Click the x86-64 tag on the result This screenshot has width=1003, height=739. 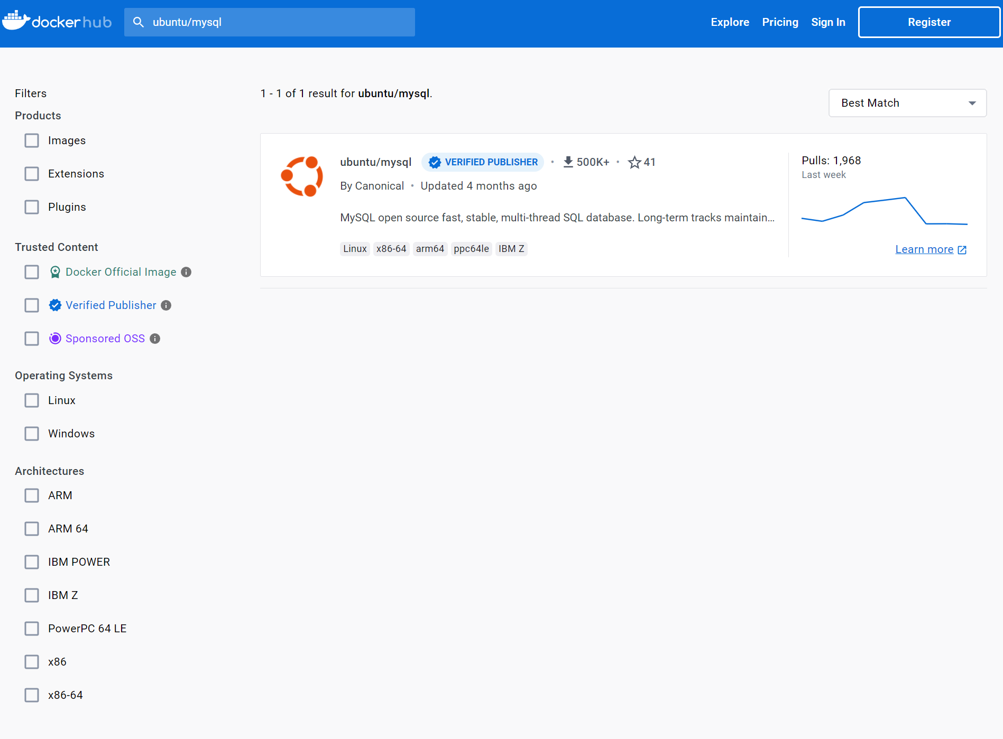point(391,249)
